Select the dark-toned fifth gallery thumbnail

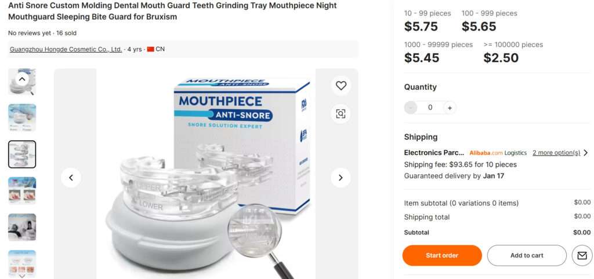click(x=22, y=227)
